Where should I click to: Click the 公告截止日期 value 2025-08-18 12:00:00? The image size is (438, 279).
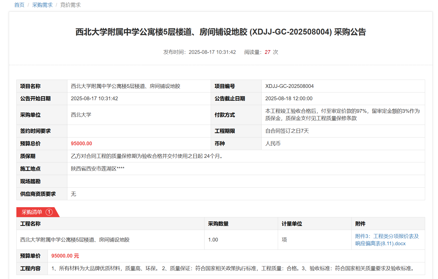click(x=289, y=98)
